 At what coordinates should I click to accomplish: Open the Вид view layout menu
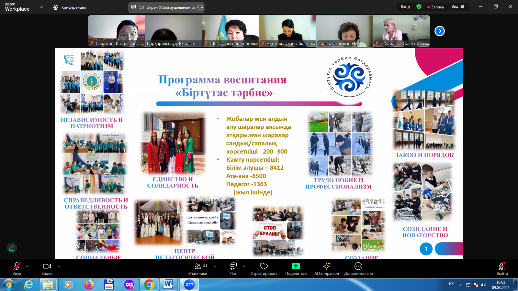458,7
